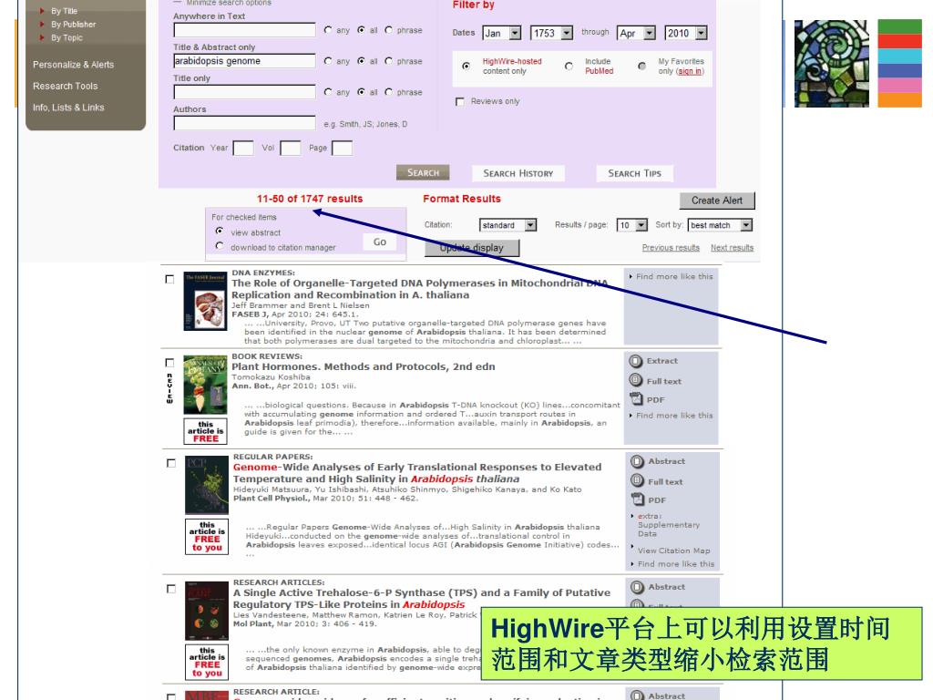This screenshot has width=933, height=700.
Task: Open Sort by dropdown showing best match
Action: pos(720,225)
